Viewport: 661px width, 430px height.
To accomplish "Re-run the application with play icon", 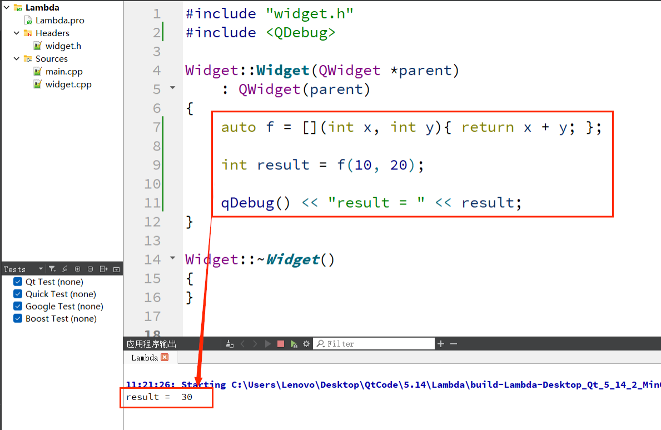I will click(268, 344).
